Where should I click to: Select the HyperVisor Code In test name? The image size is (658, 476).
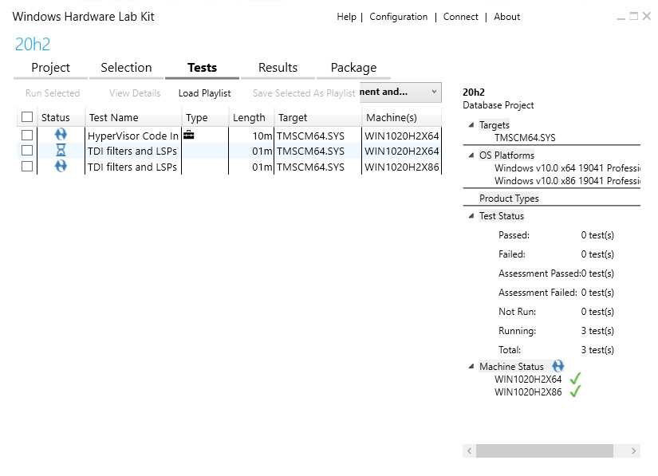pos(133,136)
